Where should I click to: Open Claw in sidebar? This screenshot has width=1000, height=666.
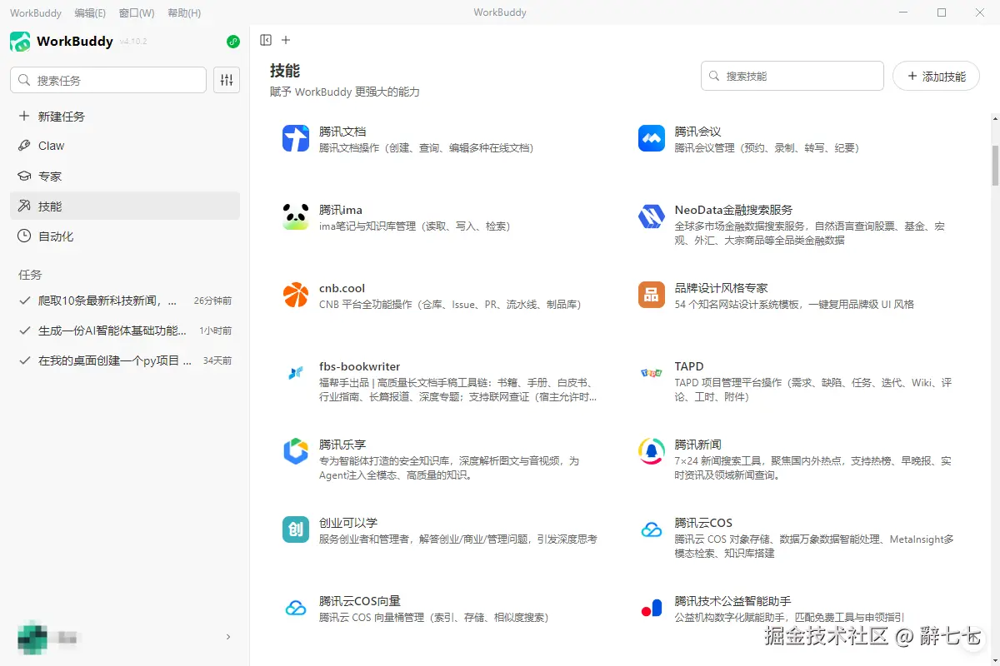point(125,146)
